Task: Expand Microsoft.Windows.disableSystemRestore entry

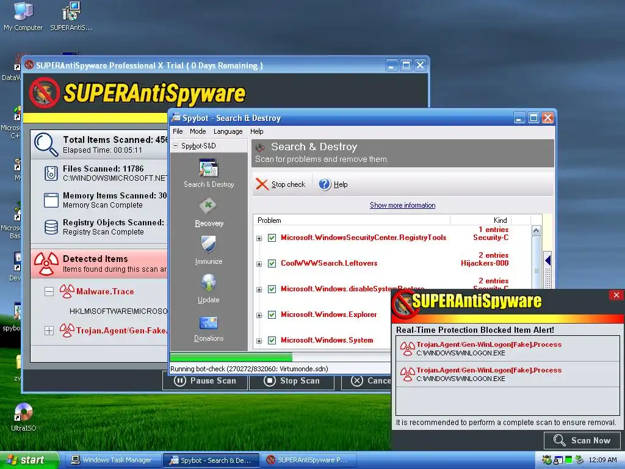Action: (259, 289)
